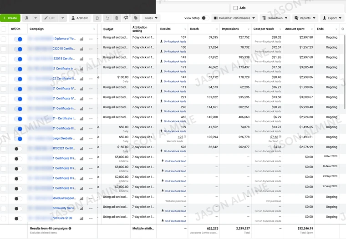Viewport: 346px width, 239px height.
Task: Open more options for Child Care $100 campaign
Action: [x=91, y=218]
